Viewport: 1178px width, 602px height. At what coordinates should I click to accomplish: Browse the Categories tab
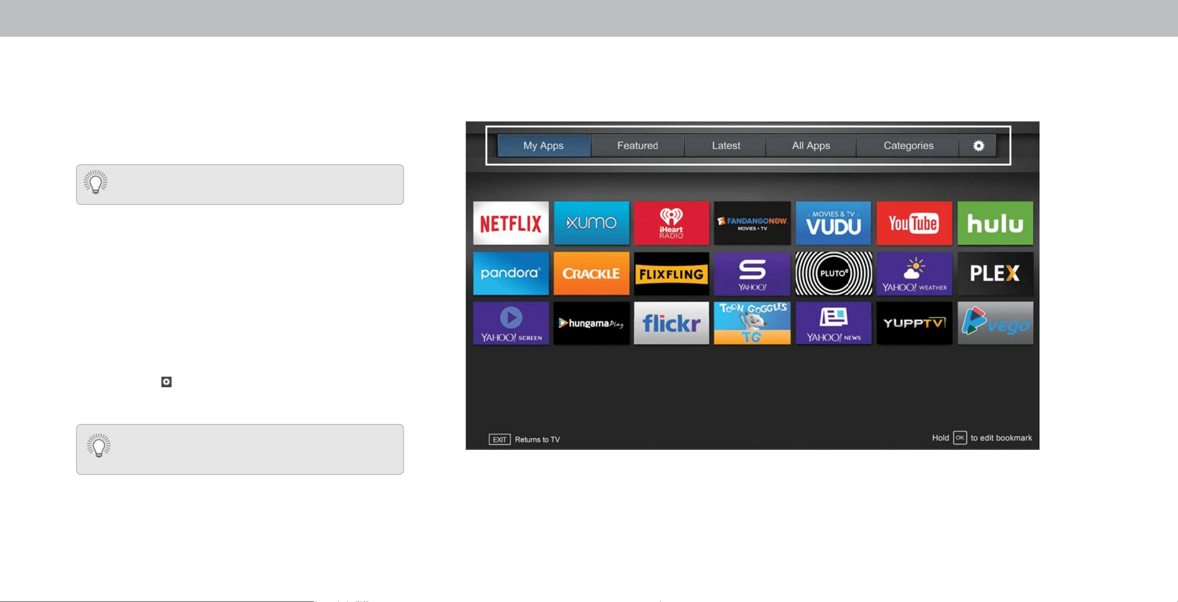tap(908, 146)
